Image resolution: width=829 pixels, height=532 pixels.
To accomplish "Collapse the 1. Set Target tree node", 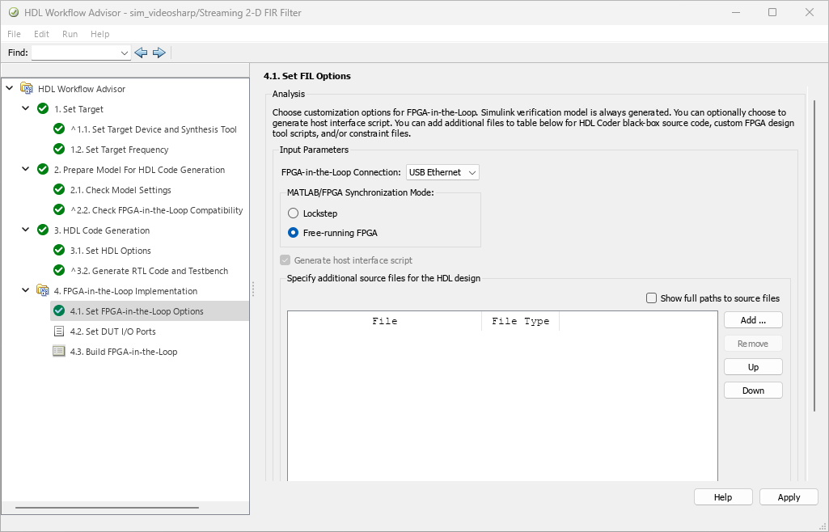I will [x=26, y=109].
